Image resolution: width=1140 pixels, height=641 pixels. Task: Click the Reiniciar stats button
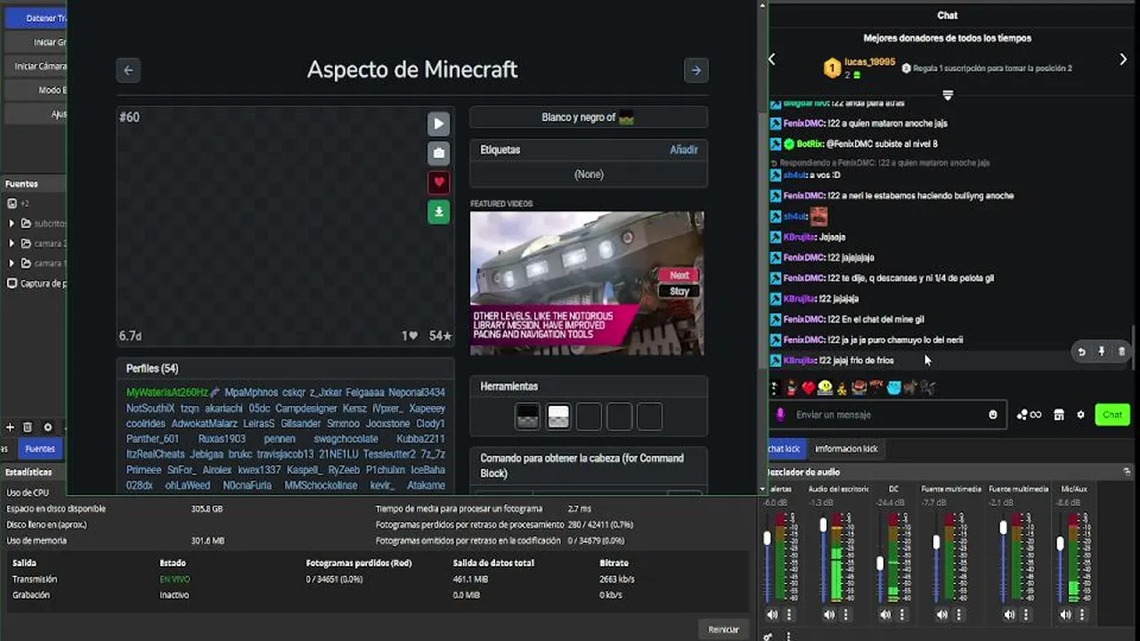pyautogui.click(x=723, y=629)
